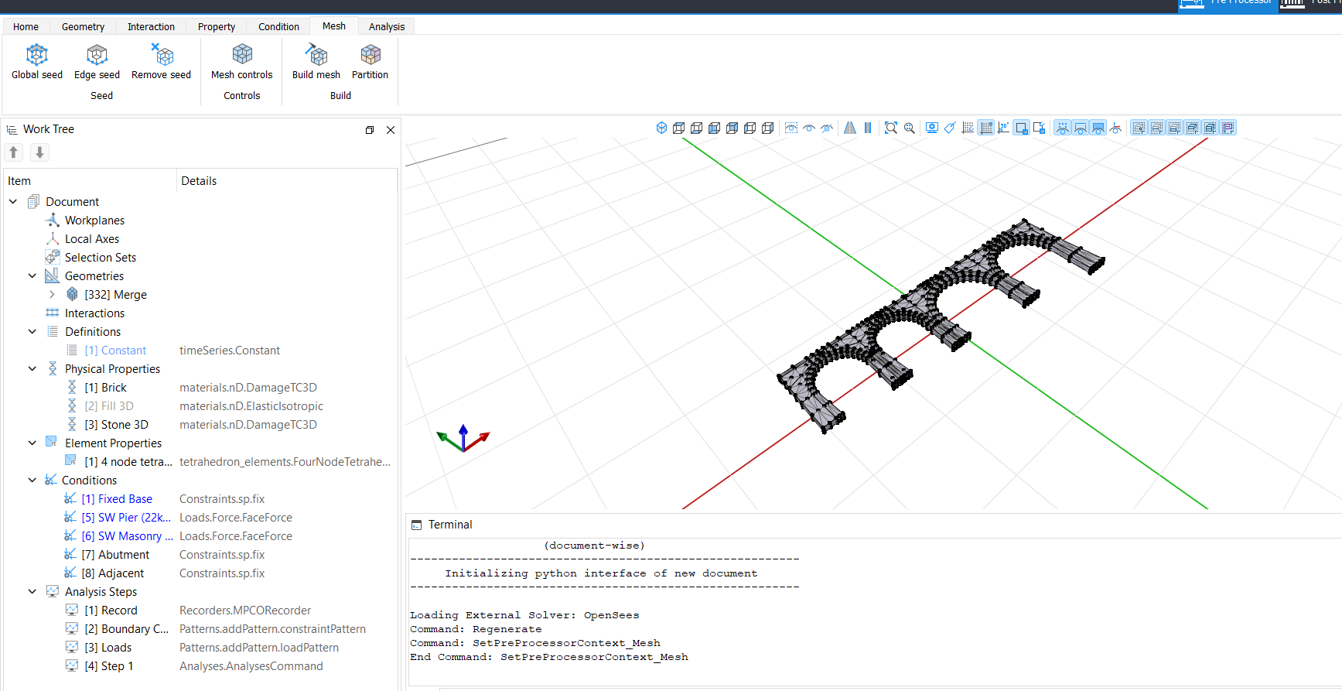Click the Terminal panel icon

pyautogui.click(x=417, y=525)
